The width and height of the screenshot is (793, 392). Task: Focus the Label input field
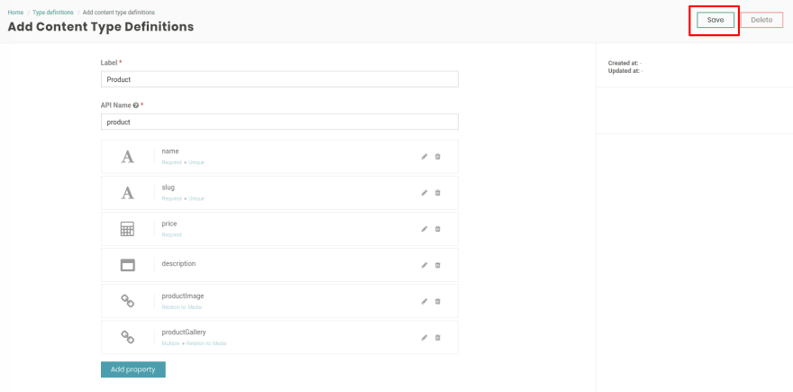[279, 79]
